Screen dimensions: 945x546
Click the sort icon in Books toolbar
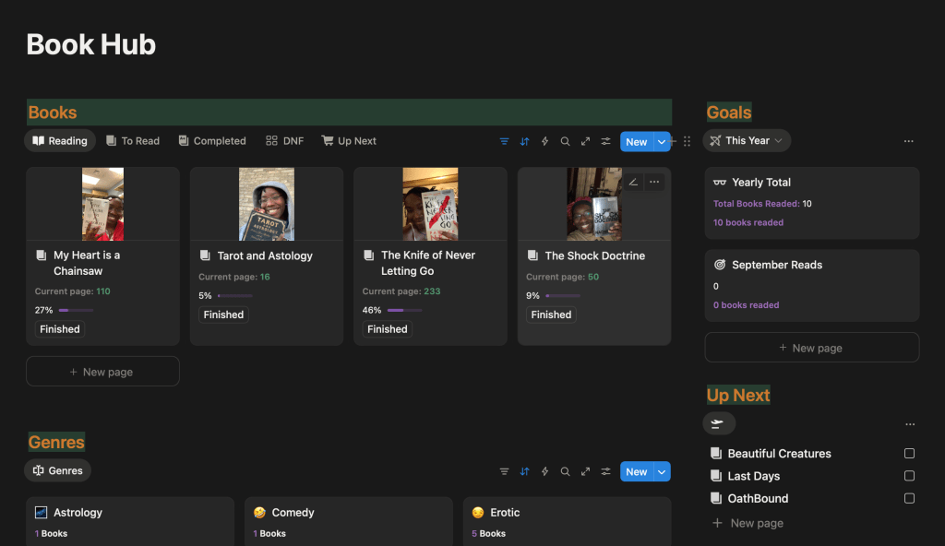pos(524,141)
